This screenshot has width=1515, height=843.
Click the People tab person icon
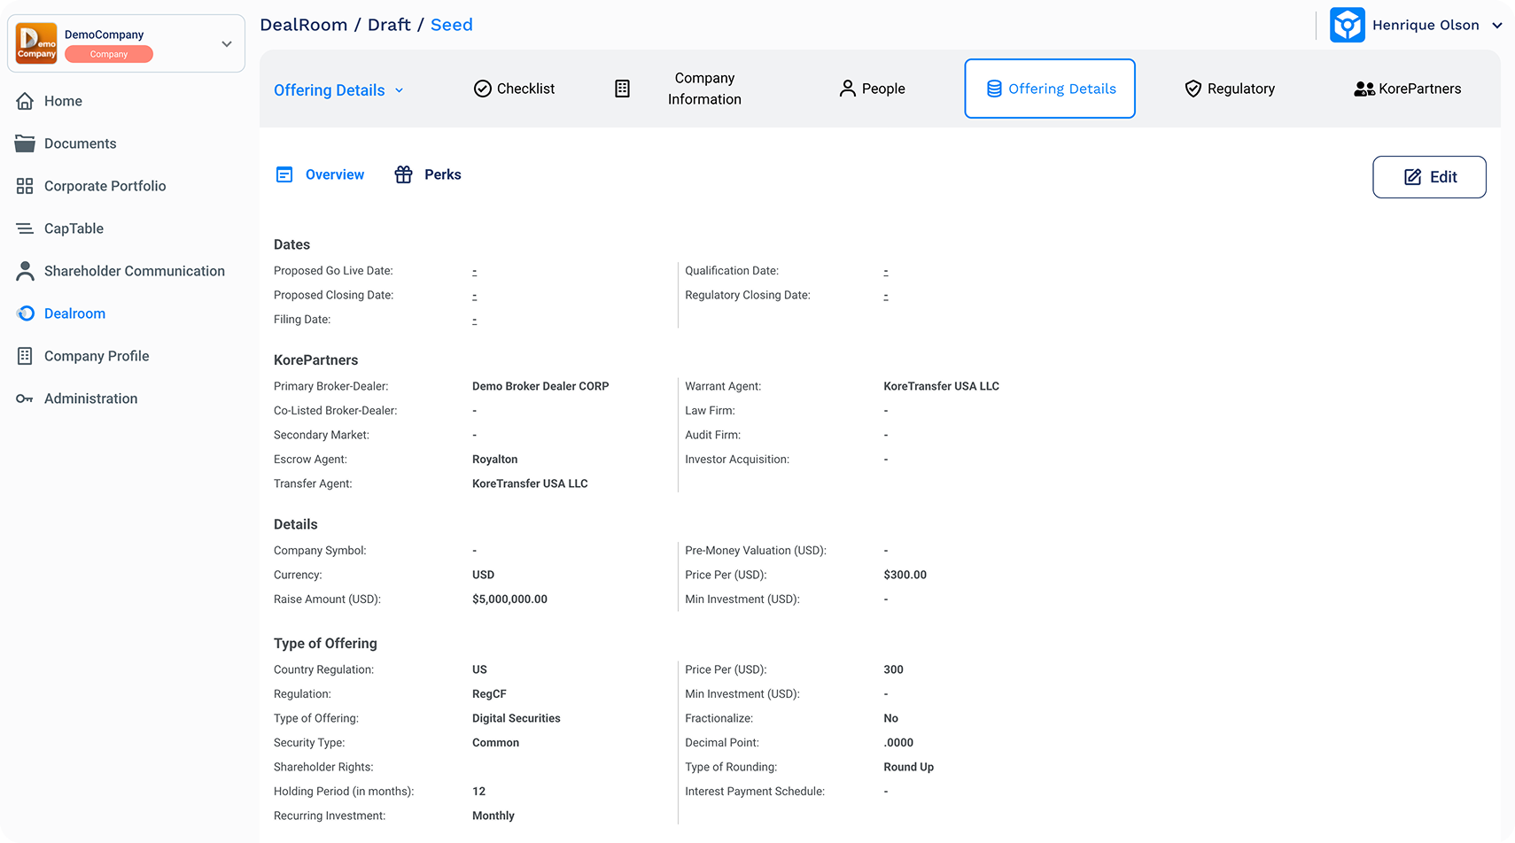(x=848, y=89)
